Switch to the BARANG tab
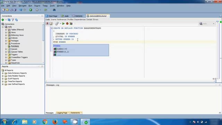The height and width of the screenshot is (125, 222). [x=78, y=16]
